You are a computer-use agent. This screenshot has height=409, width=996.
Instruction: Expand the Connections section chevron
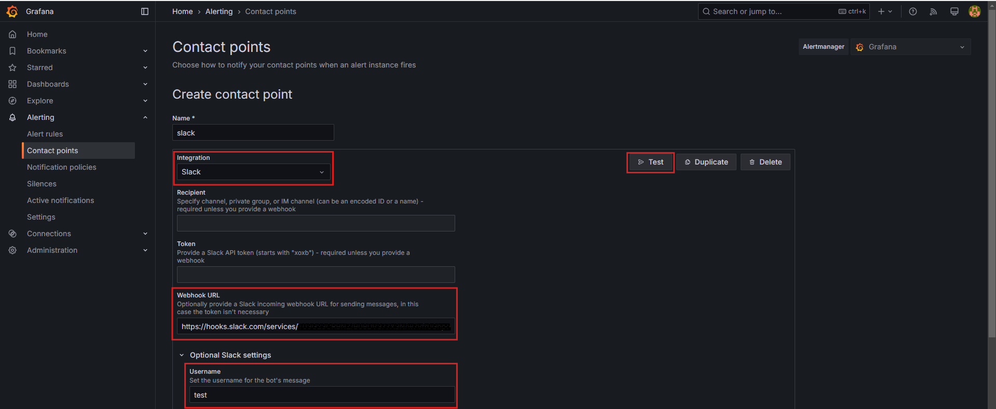pos(145,234)
